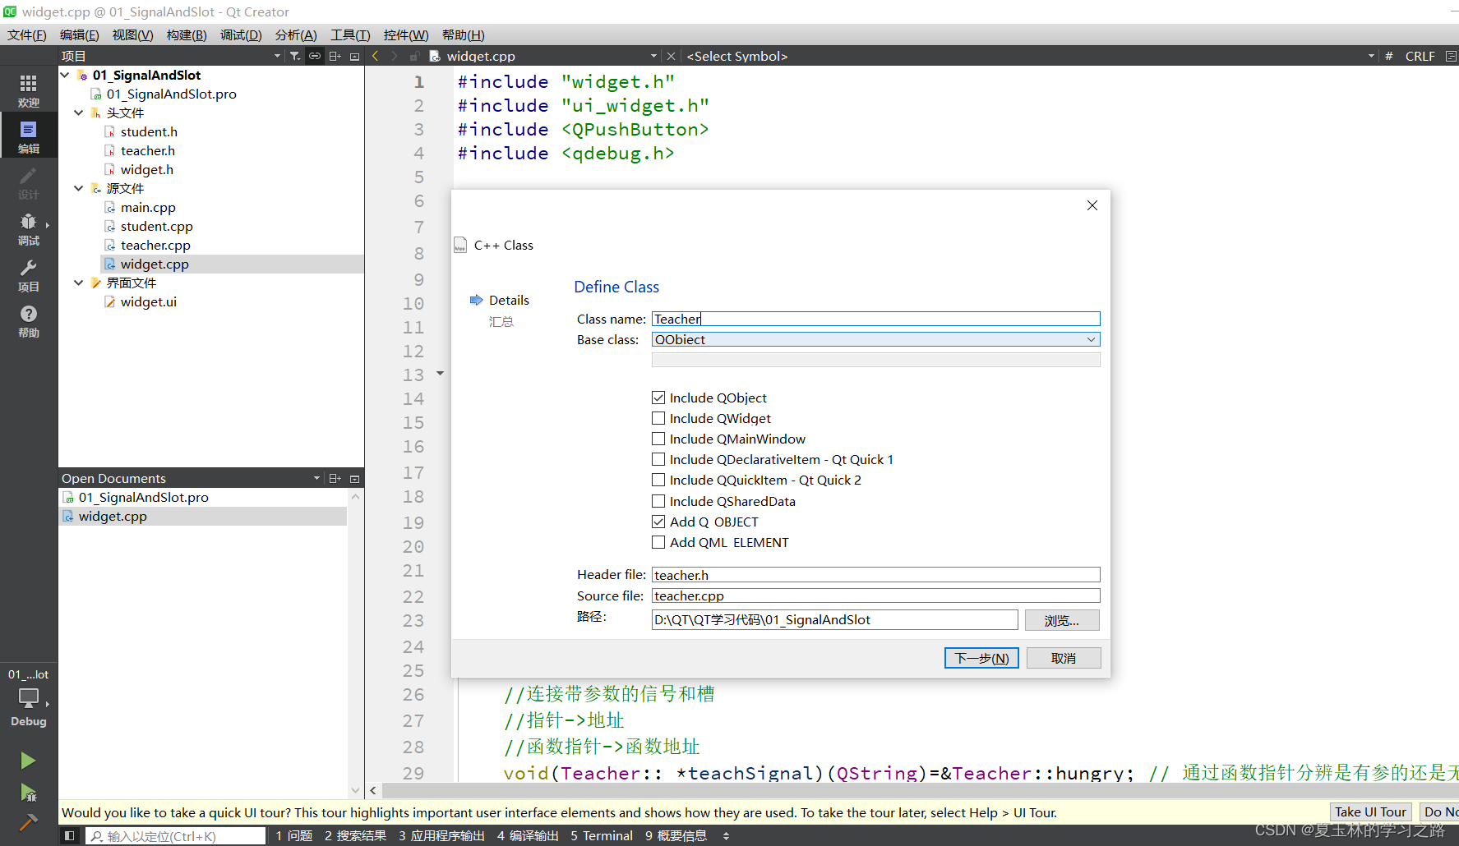Click the locator search box
1459x846 pixels.
176,835
